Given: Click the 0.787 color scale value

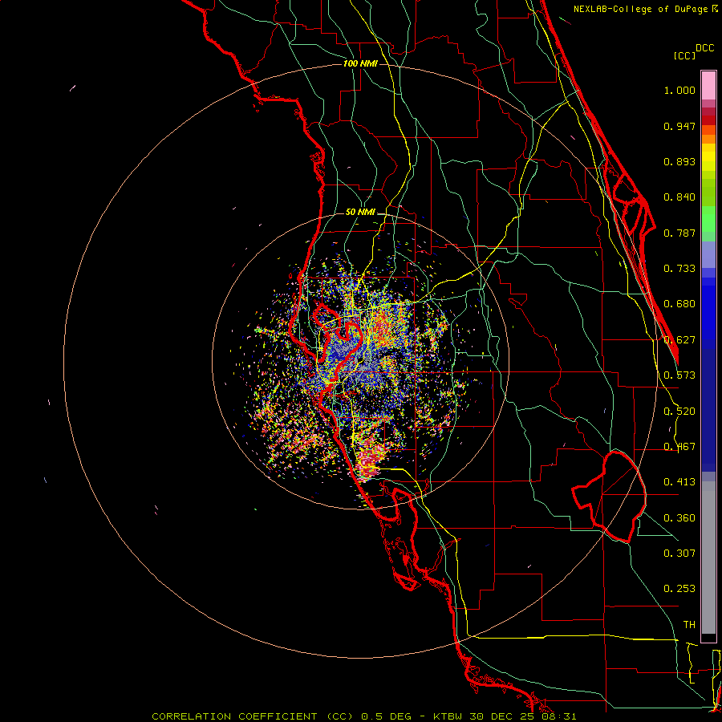Looking at the screenshot, I should [x=679, y=233].
